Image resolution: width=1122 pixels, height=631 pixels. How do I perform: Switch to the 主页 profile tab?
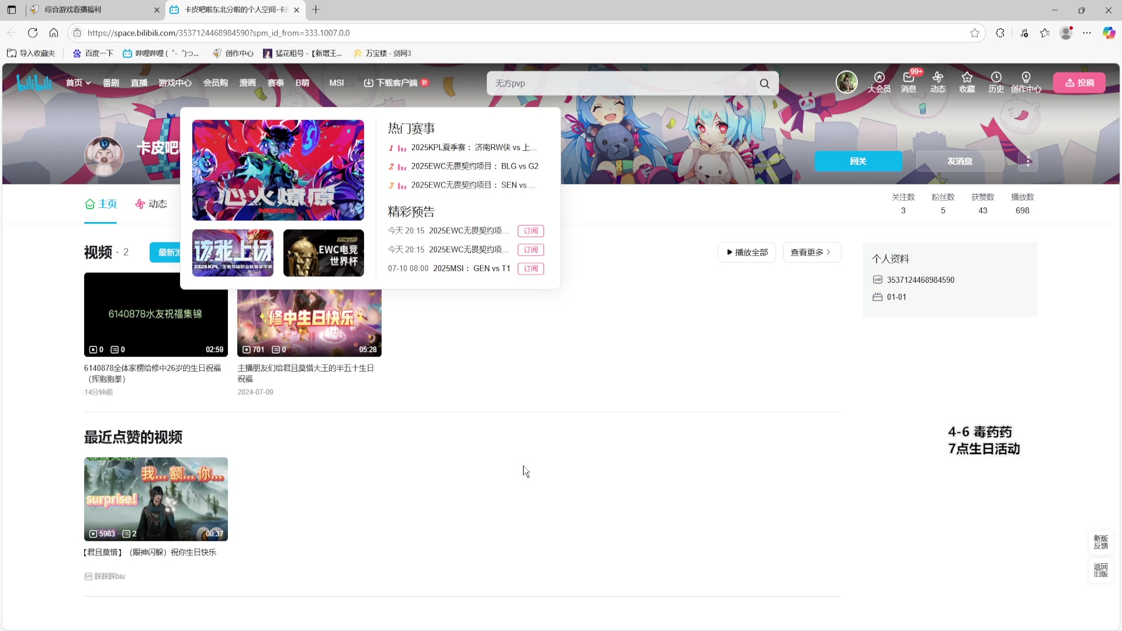(x=101, y=204)
